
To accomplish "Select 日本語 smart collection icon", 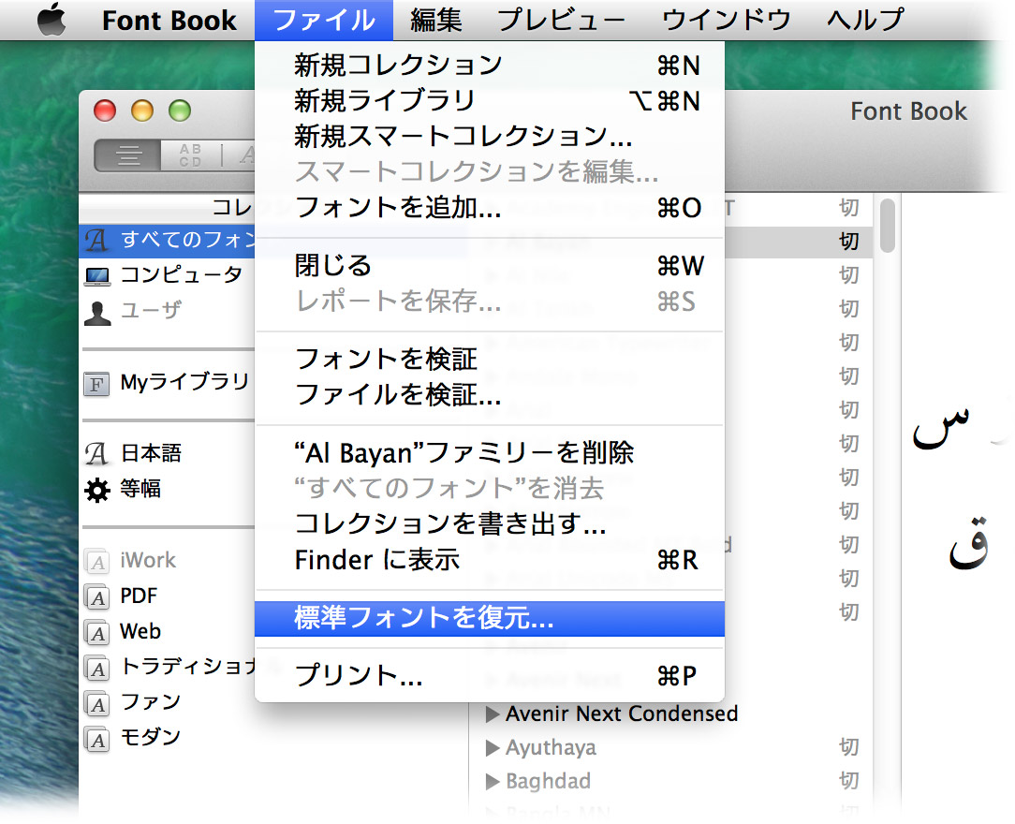I will tap(96, 454).
